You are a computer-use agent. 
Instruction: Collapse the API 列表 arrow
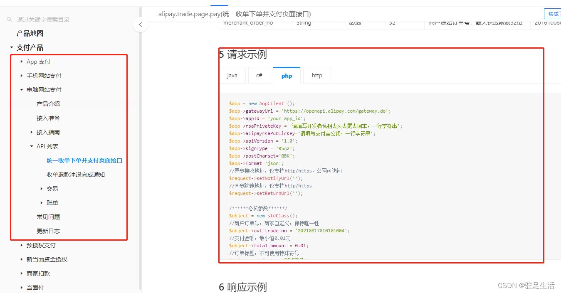pyautogui.click(x=32, y=146)
